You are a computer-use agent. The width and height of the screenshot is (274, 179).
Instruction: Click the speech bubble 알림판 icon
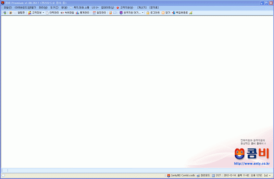(15, 13)
